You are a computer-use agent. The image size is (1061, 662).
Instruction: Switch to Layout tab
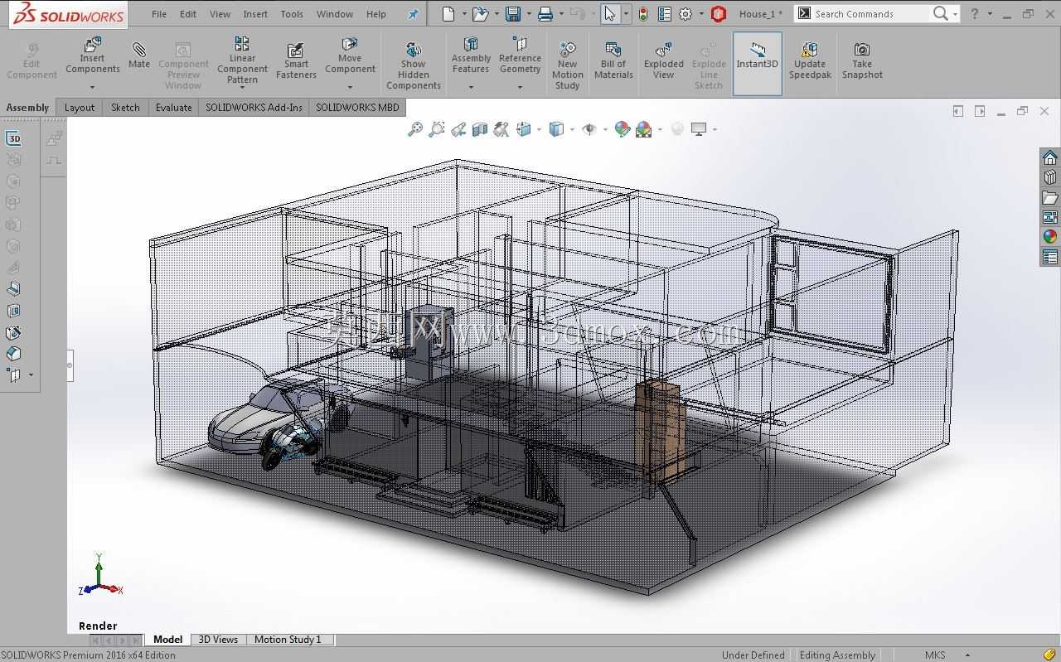[x=80, y=107]
